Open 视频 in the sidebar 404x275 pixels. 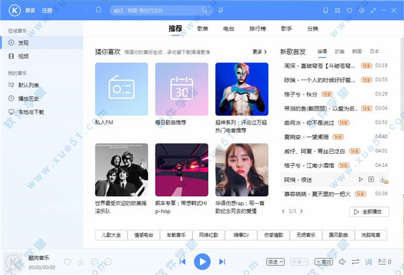point(42,56)
